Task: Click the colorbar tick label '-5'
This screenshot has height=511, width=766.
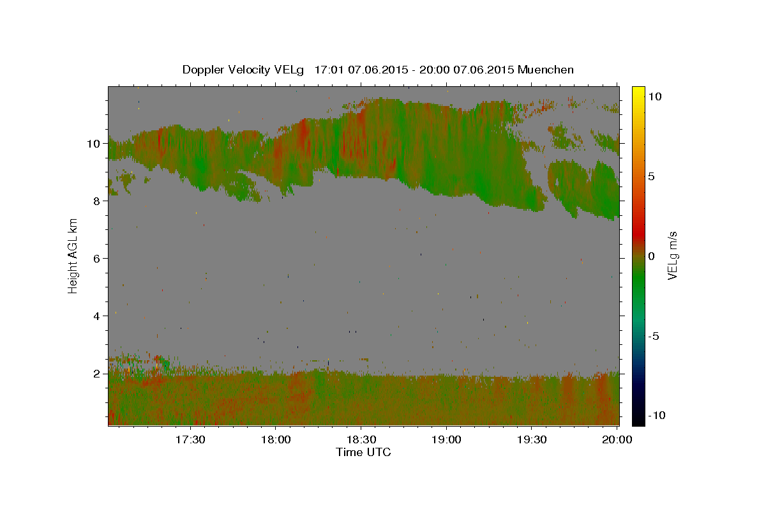Action: (654, 336)
